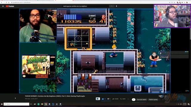Reload the page with refresh icon
This screenshot has width=191, height=107.
[x=7, y=2]
